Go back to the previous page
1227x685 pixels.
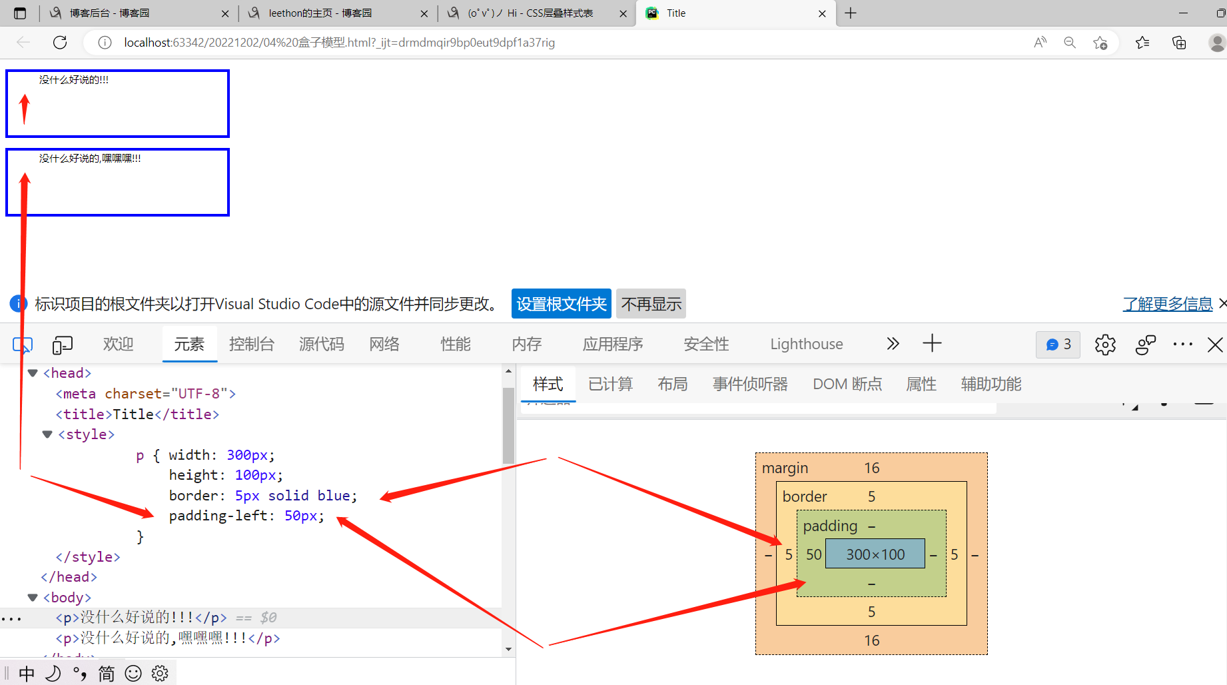tap(23, 43)
